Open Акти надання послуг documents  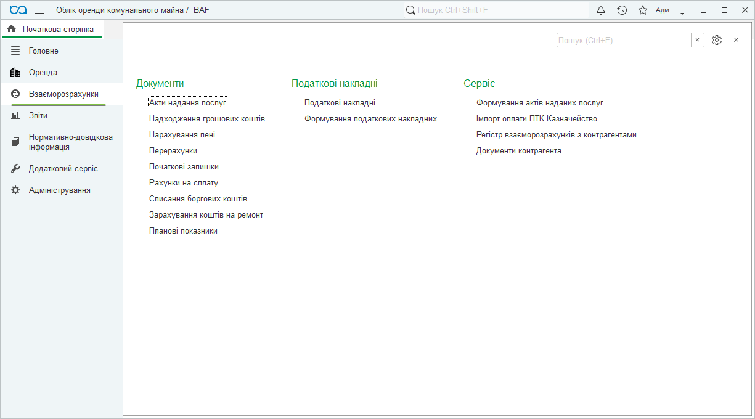click(188, 103)
